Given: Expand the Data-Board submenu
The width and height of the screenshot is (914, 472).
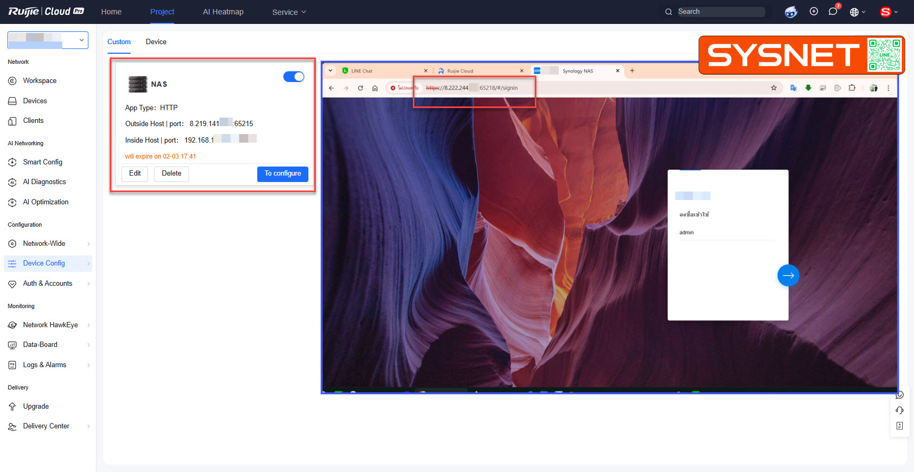Looking at the screenshot, I should (x=88, y=345).
